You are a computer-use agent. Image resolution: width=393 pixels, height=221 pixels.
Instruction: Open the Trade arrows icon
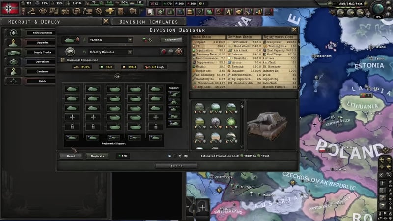coord(76,11)
